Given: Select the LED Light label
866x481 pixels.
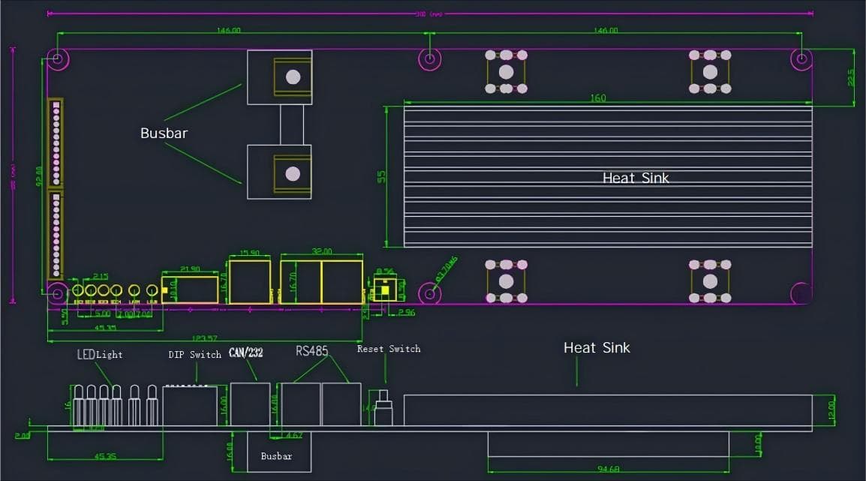Looking at the screenshot, I should tap(99, 354).
